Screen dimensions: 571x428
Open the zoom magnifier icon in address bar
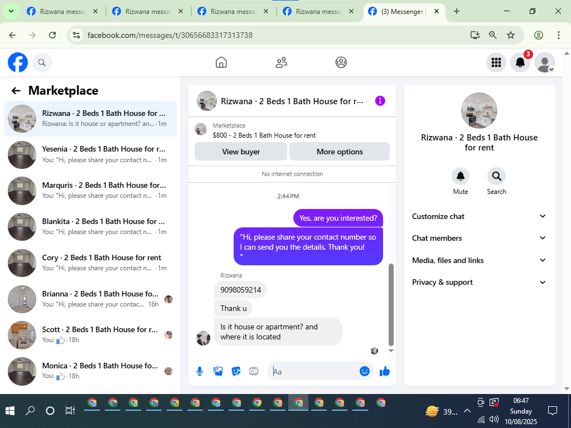[x=493, y=35]
